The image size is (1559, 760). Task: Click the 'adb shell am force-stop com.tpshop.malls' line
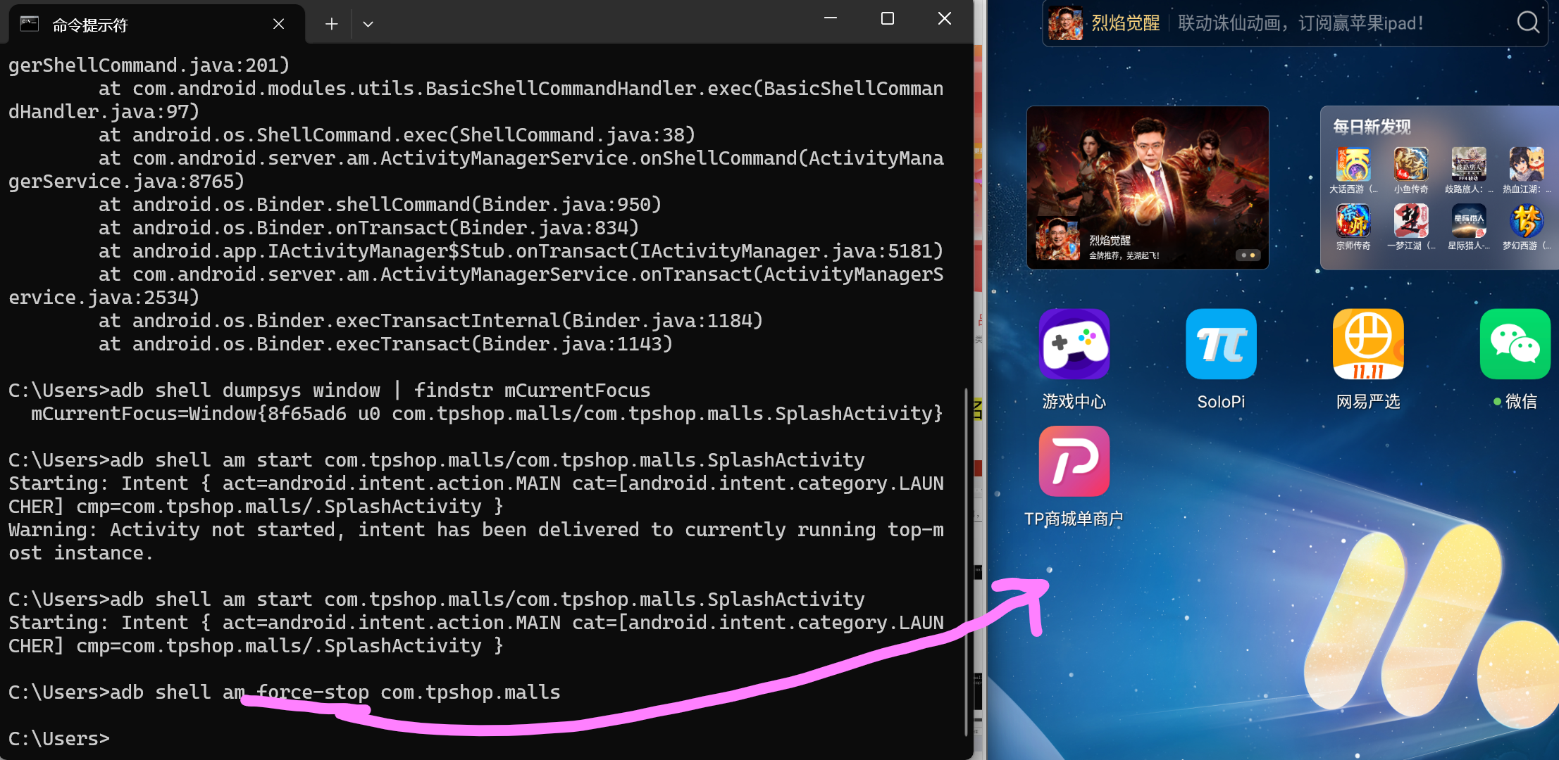(285, 692)
